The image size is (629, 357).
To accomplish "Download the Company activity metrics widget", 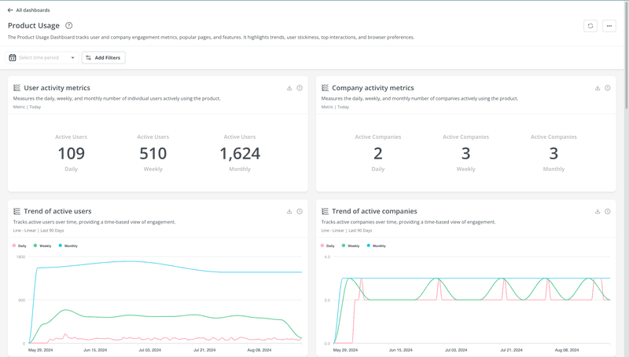I will pyautogui.click(x=598, y=89).
